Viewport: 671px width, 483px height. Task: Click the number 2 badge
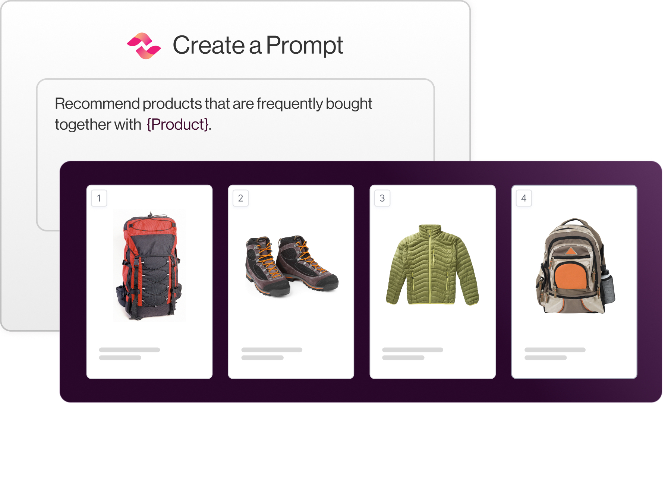241,198
